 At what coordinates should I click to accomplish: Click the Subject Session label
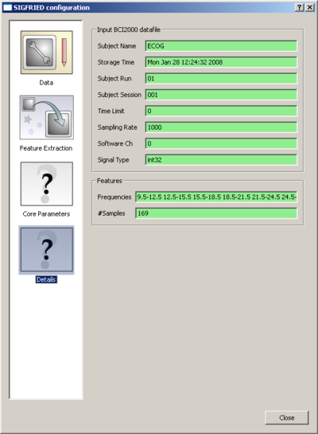[x=119, y=95]
